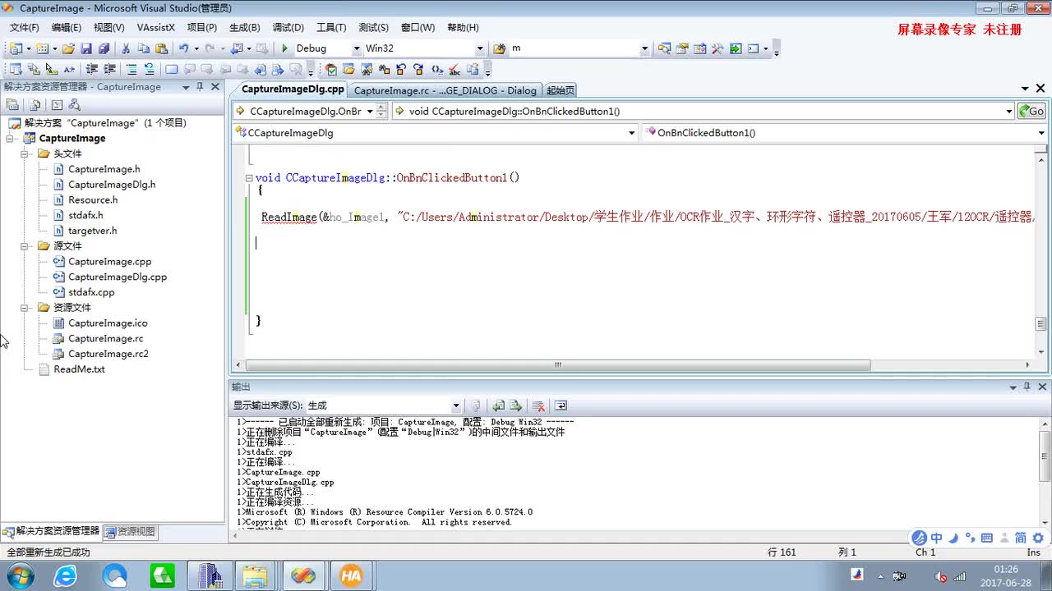Click the Increase Indent icon
The width and height of the screenshot is (1052, 591).
pos(109,70)
